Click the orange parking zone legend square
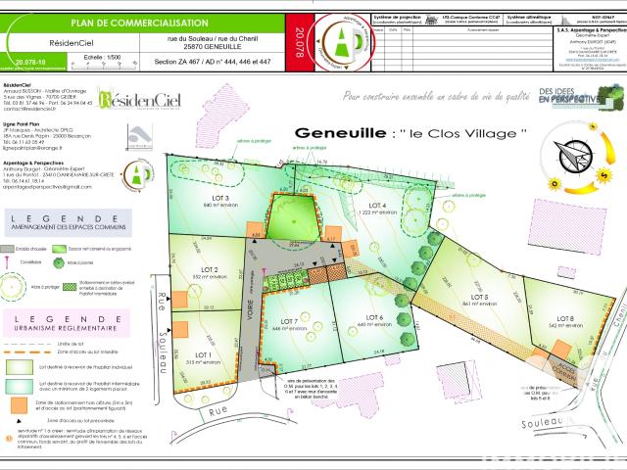This screenshot has height=470, width=627. pos(20,405)
